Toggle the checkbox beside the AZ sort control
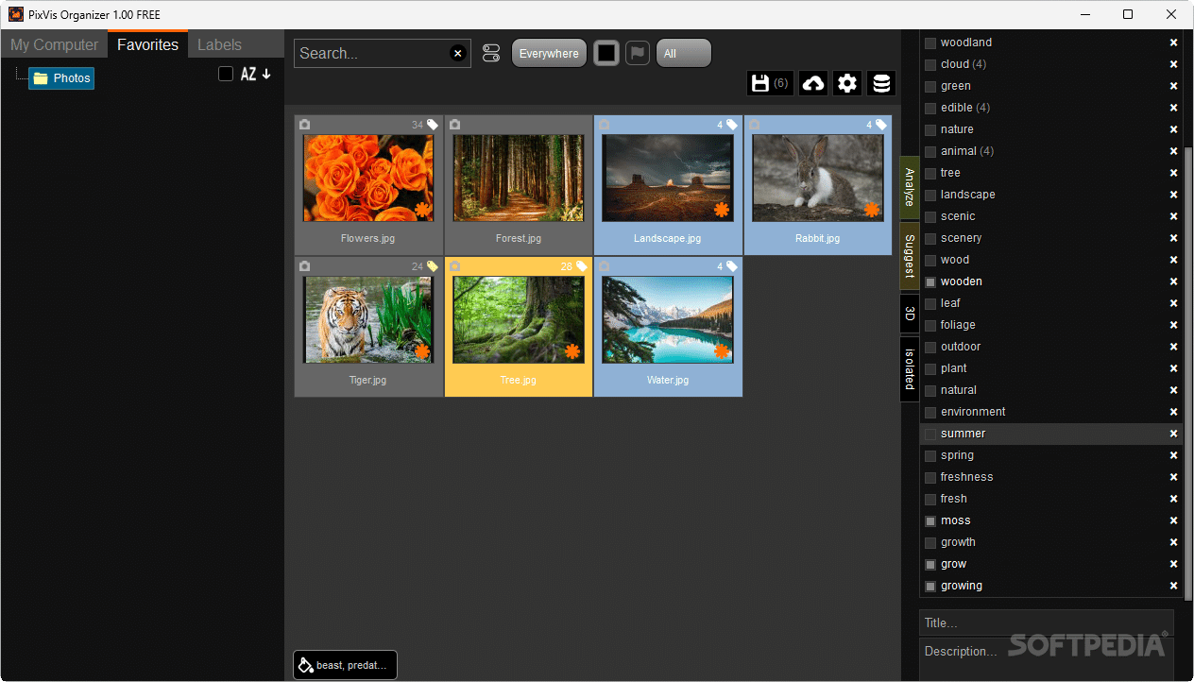This screenshot has height=682, width=1194. pyautogui.click(x=225, y=73)
